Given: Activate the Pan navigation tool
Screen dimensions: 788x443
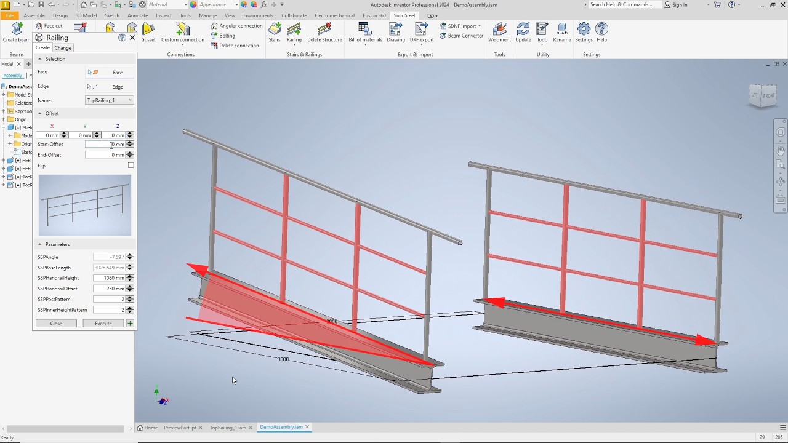Looking at the screenshot, I should [x=781, y=150].
